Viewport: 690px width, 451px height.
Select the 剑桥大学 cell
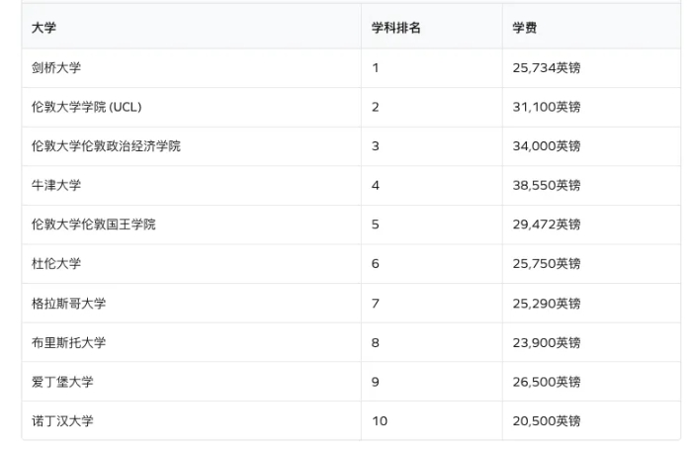click(57, 67)
